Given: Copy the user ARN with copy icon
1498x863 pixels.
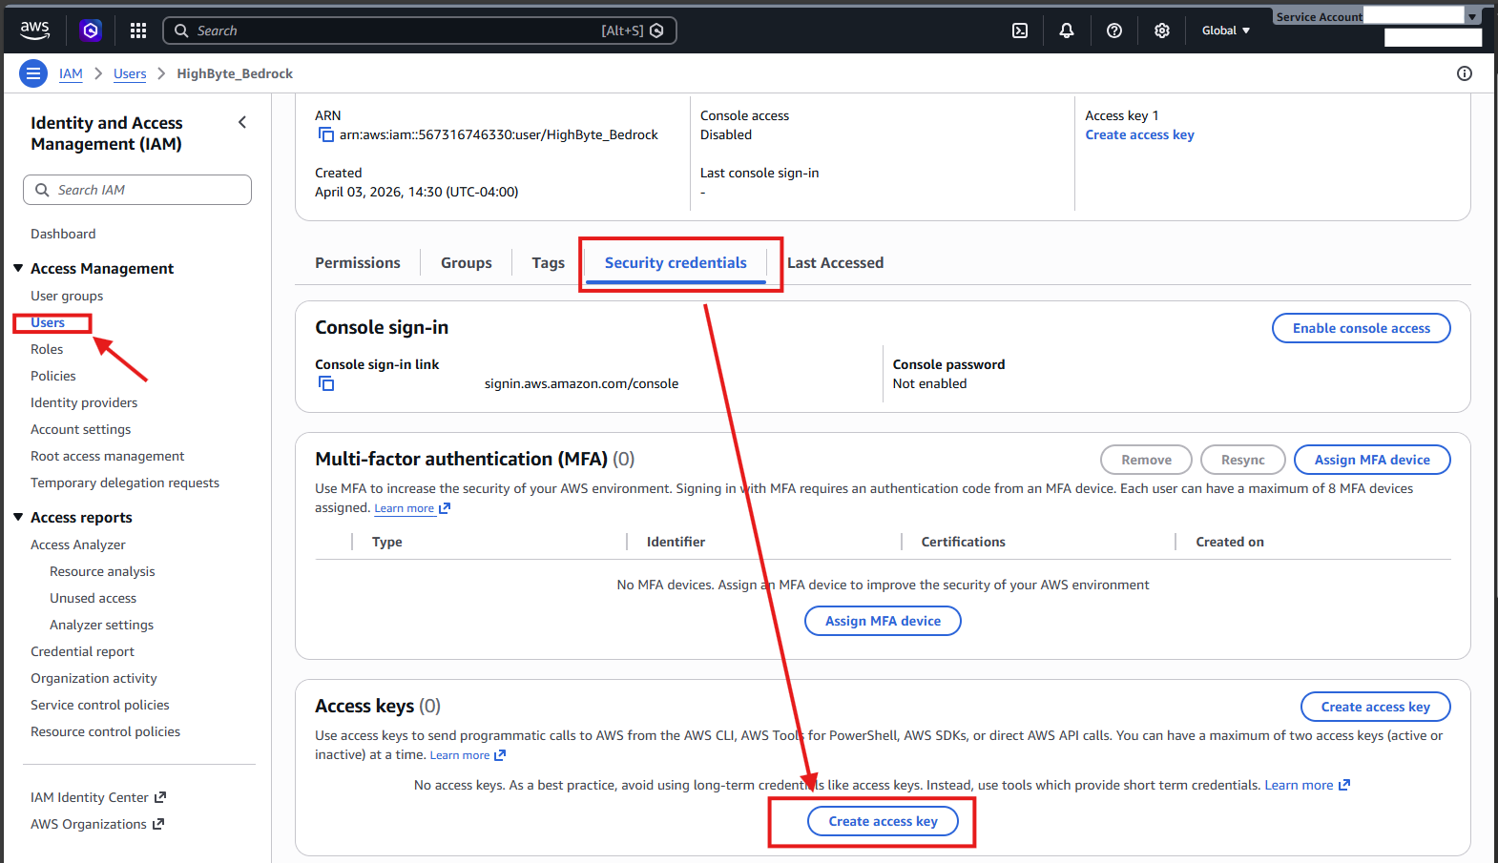Looking at the screenshot, I should click(x=326, y=134).
